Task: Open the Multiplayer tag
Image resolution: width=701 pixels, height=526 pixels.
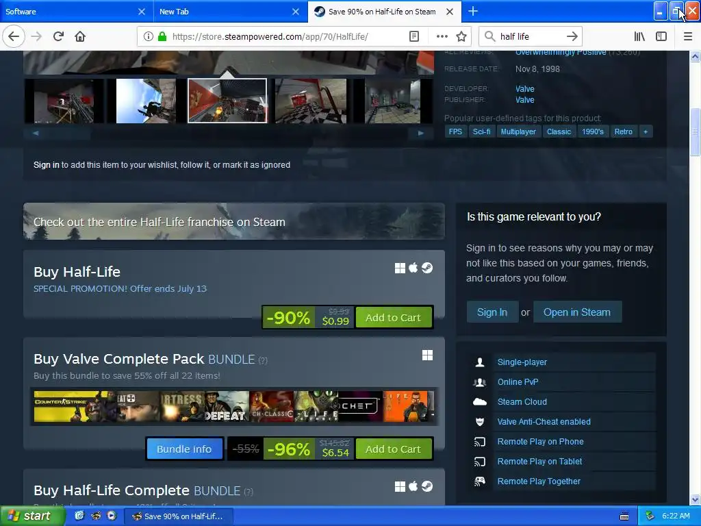Action: coord(518,131)
